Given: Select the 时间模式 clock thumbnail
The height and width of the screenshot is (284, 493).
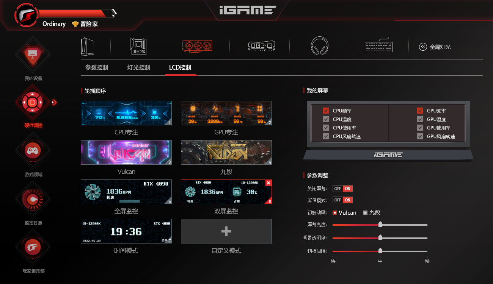Looking at the screenshot, I should pyautogui.click(x=126, y=231).
